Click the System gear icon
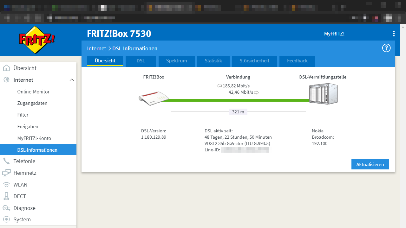The image size is (406, 228). (x=6, y=219)
